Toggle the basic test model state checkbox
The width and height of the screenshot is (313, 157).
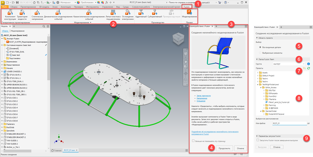pyautogui.click(x=8, y=55)
